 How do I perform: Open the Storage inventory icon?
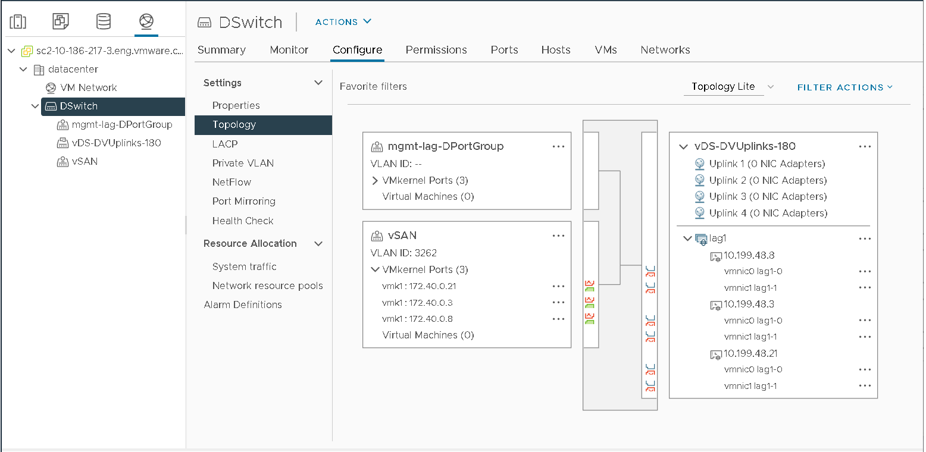[104, 22]
